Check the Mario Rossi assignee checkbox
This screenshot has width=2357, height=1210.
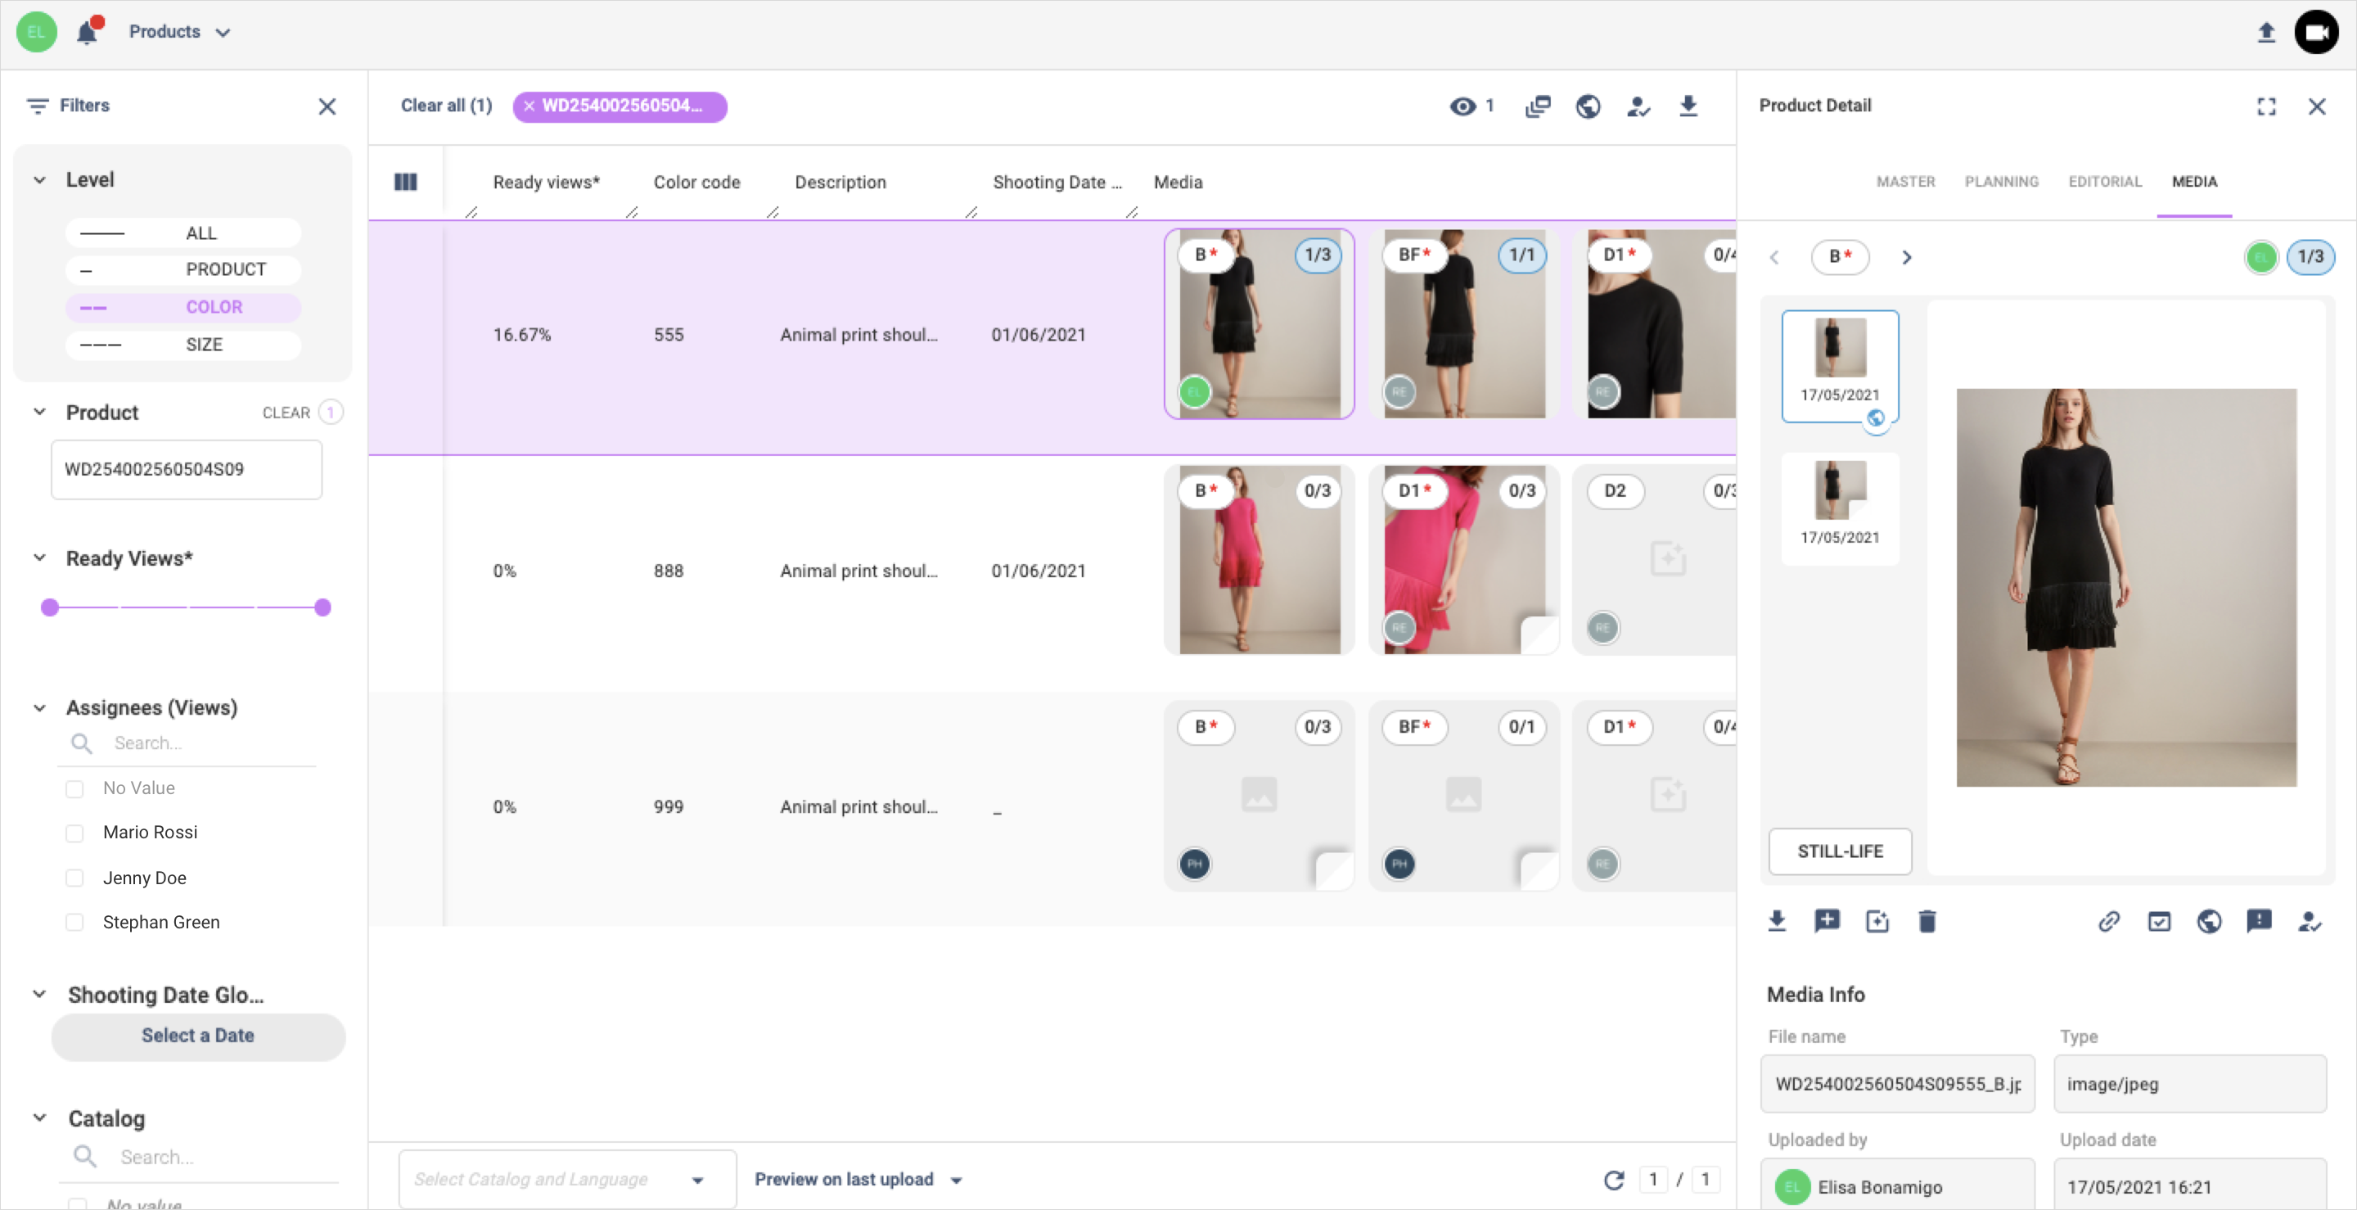coord(75,832)
